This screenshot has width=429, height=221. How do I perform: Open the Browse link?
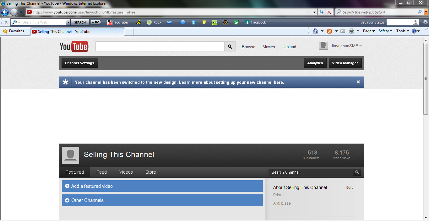click(248, 47)
